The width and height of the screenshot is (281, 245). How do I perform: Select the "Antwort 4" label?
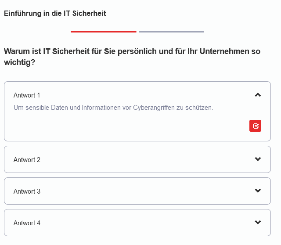tap(27, 223)
